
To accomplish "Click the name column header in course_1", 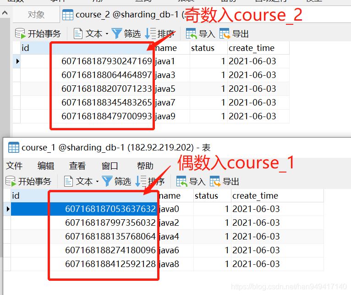I will tap(175, 195).
